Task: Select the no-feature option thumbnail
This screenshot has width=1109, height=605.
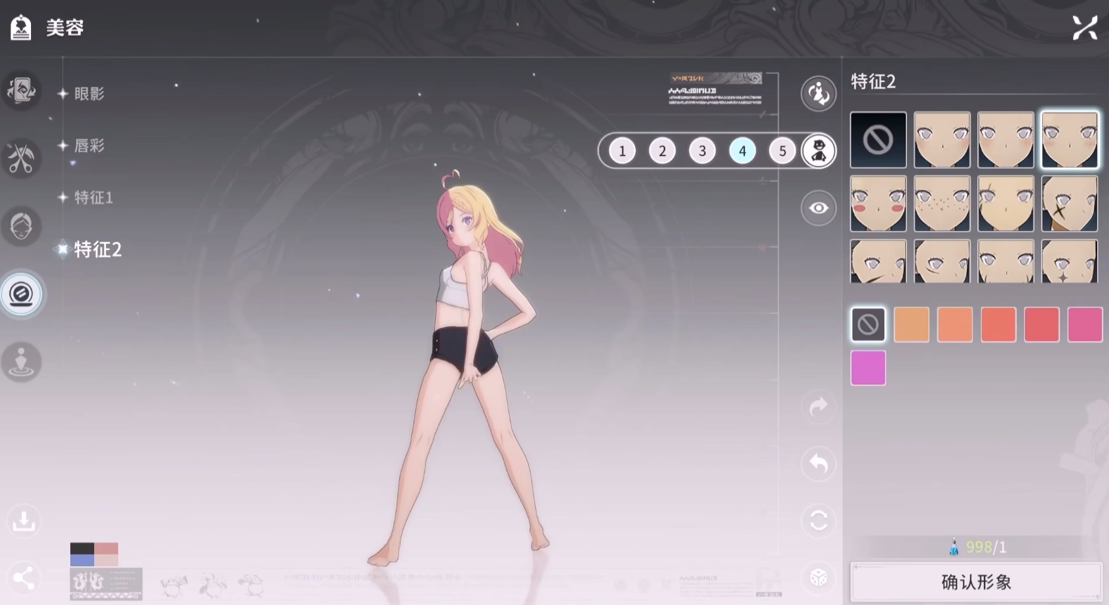Action: [878, 140]
